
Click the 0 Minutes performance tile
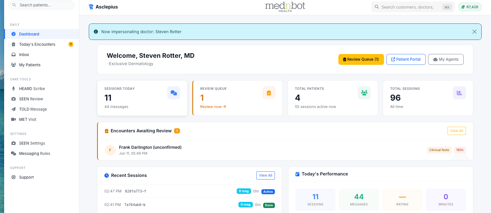446,200
